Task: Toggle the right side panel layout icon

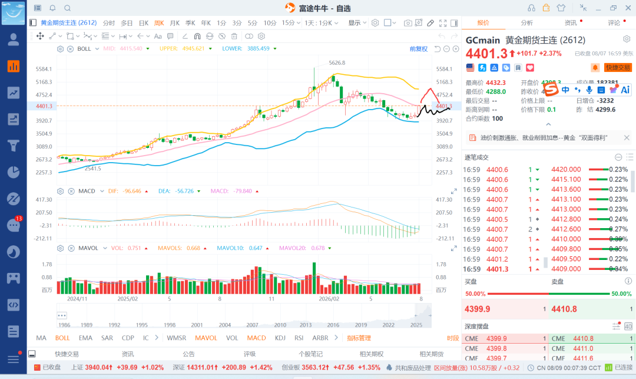Action: pyautogui.click(x=454, y=23)
